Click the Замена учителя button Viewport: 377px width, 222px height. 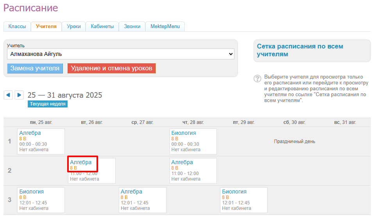(x=35, y=68)
